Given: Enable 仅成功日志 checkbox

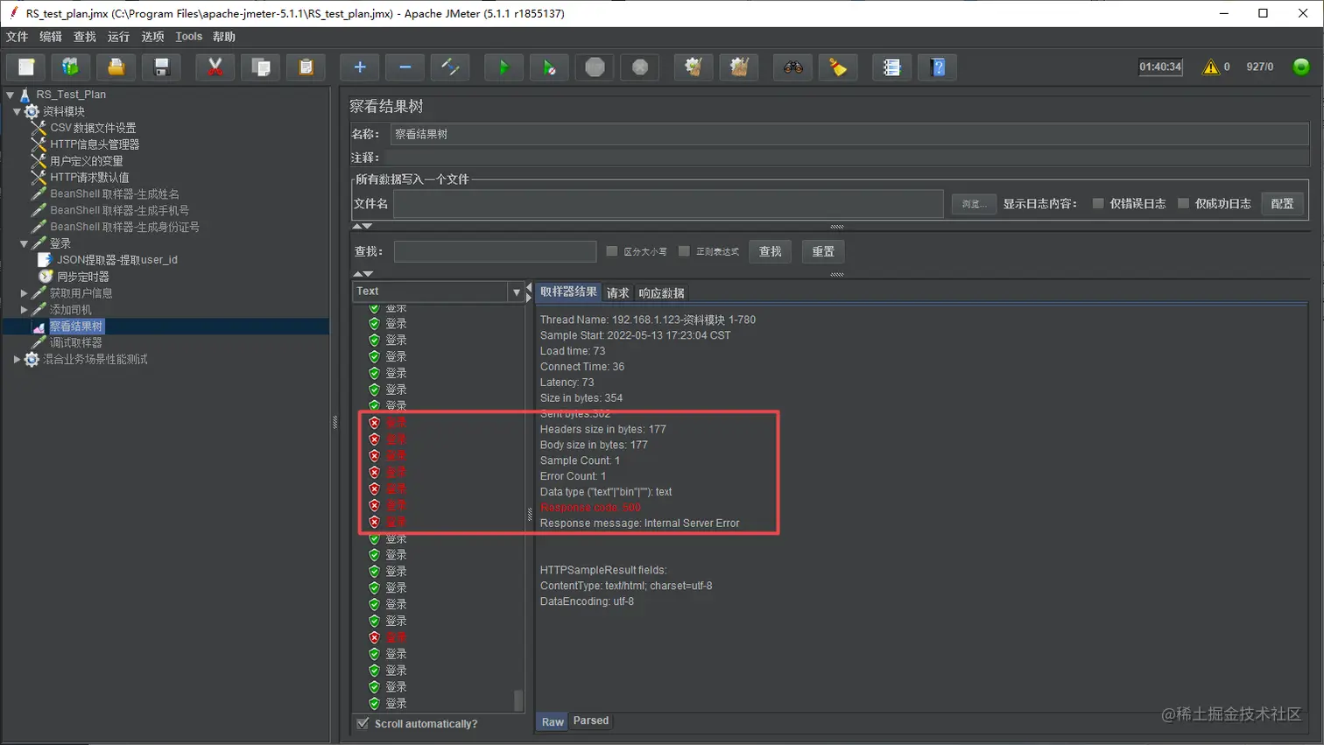Looking at the screenshot, I should click(1183, 203).
